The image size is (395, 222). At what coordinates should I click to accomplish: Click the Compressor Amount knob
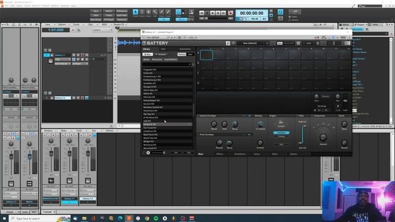coord(323,137)
